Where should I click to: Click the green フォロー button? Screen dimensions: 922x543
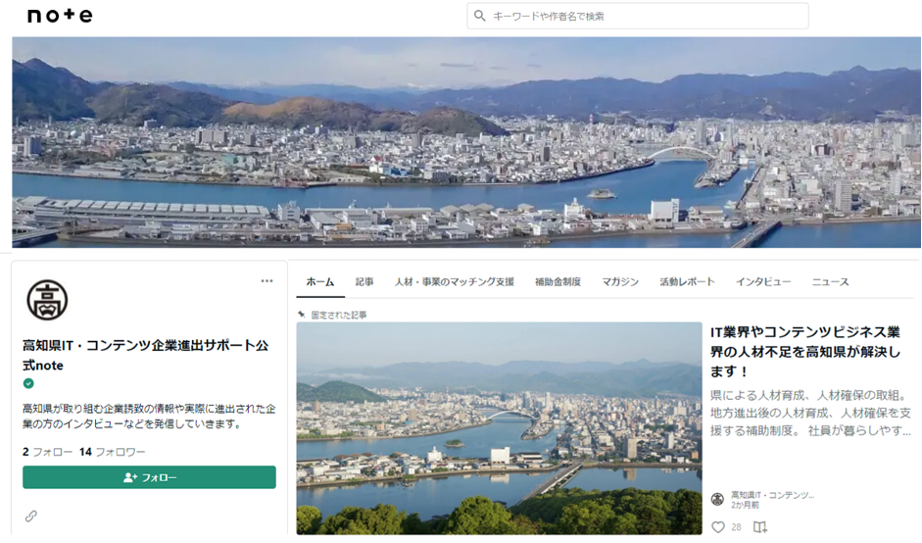click(x=149, y=477)
